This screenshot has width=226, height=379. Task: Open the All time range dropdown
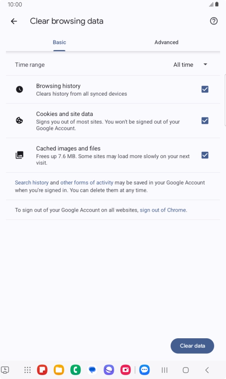pos(190,65)
